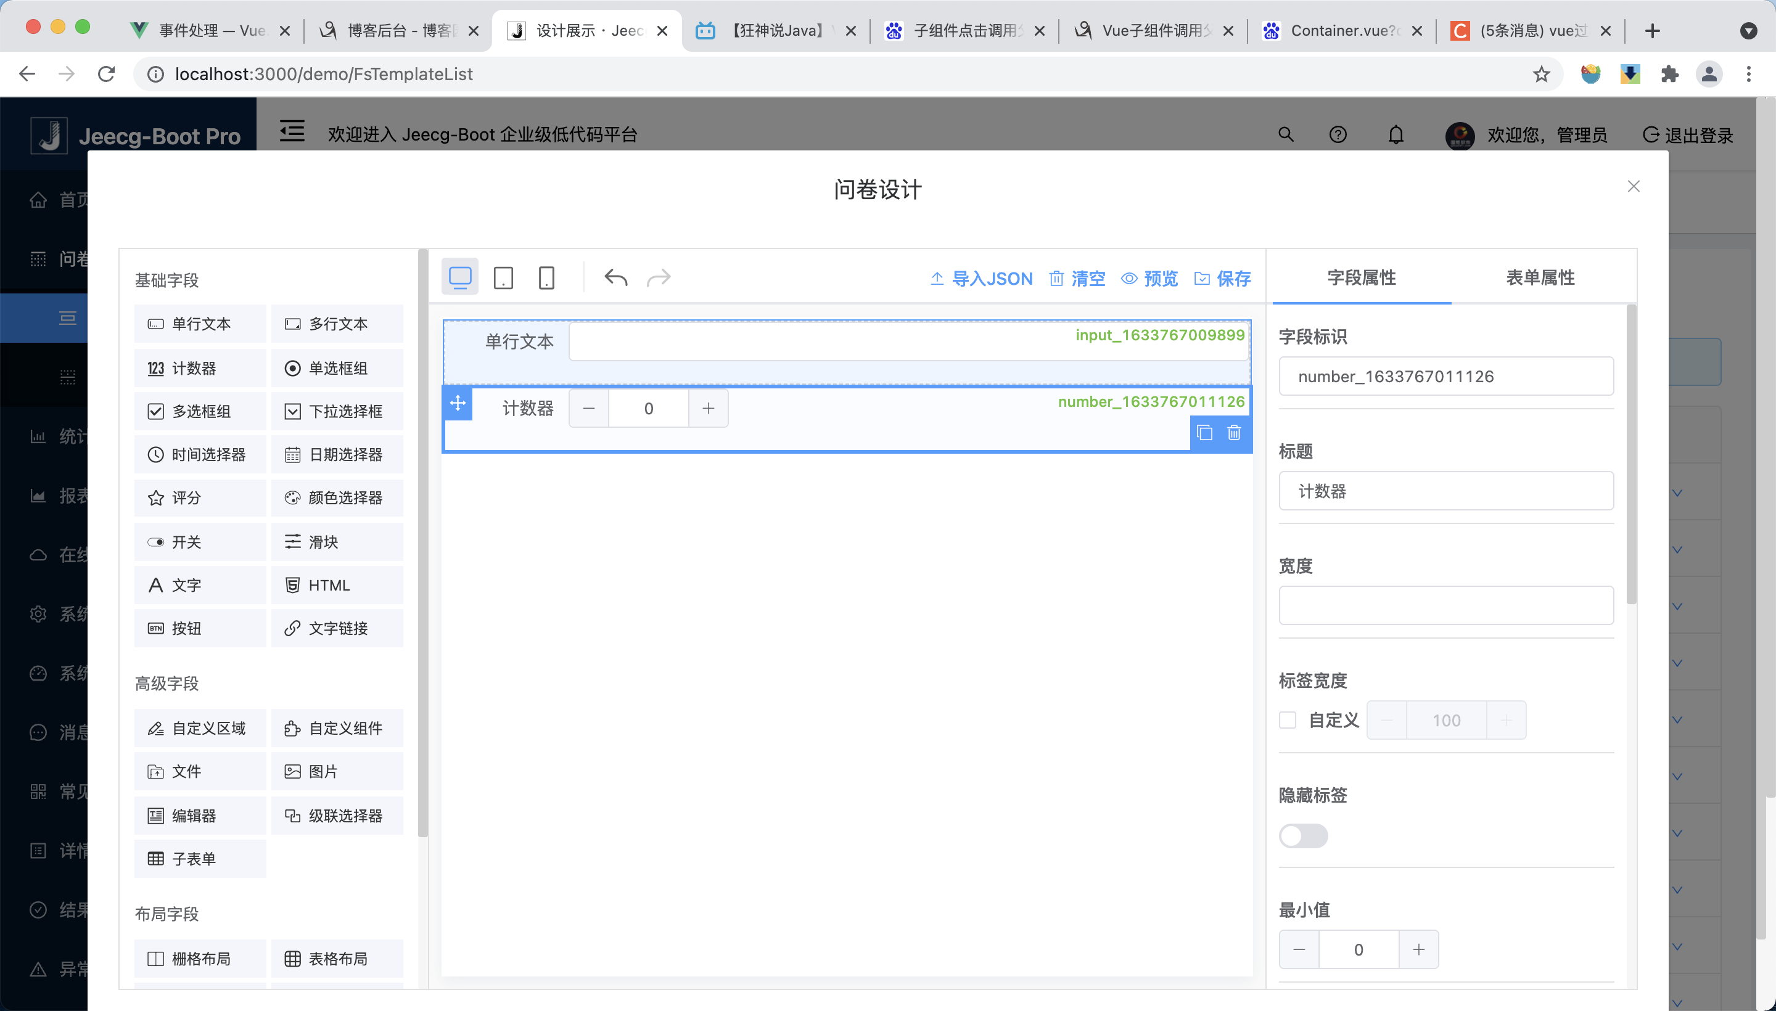This screenshot has width=1776, height=1011.
Task: Add 滑块 slider component
Action: point(337,542)
